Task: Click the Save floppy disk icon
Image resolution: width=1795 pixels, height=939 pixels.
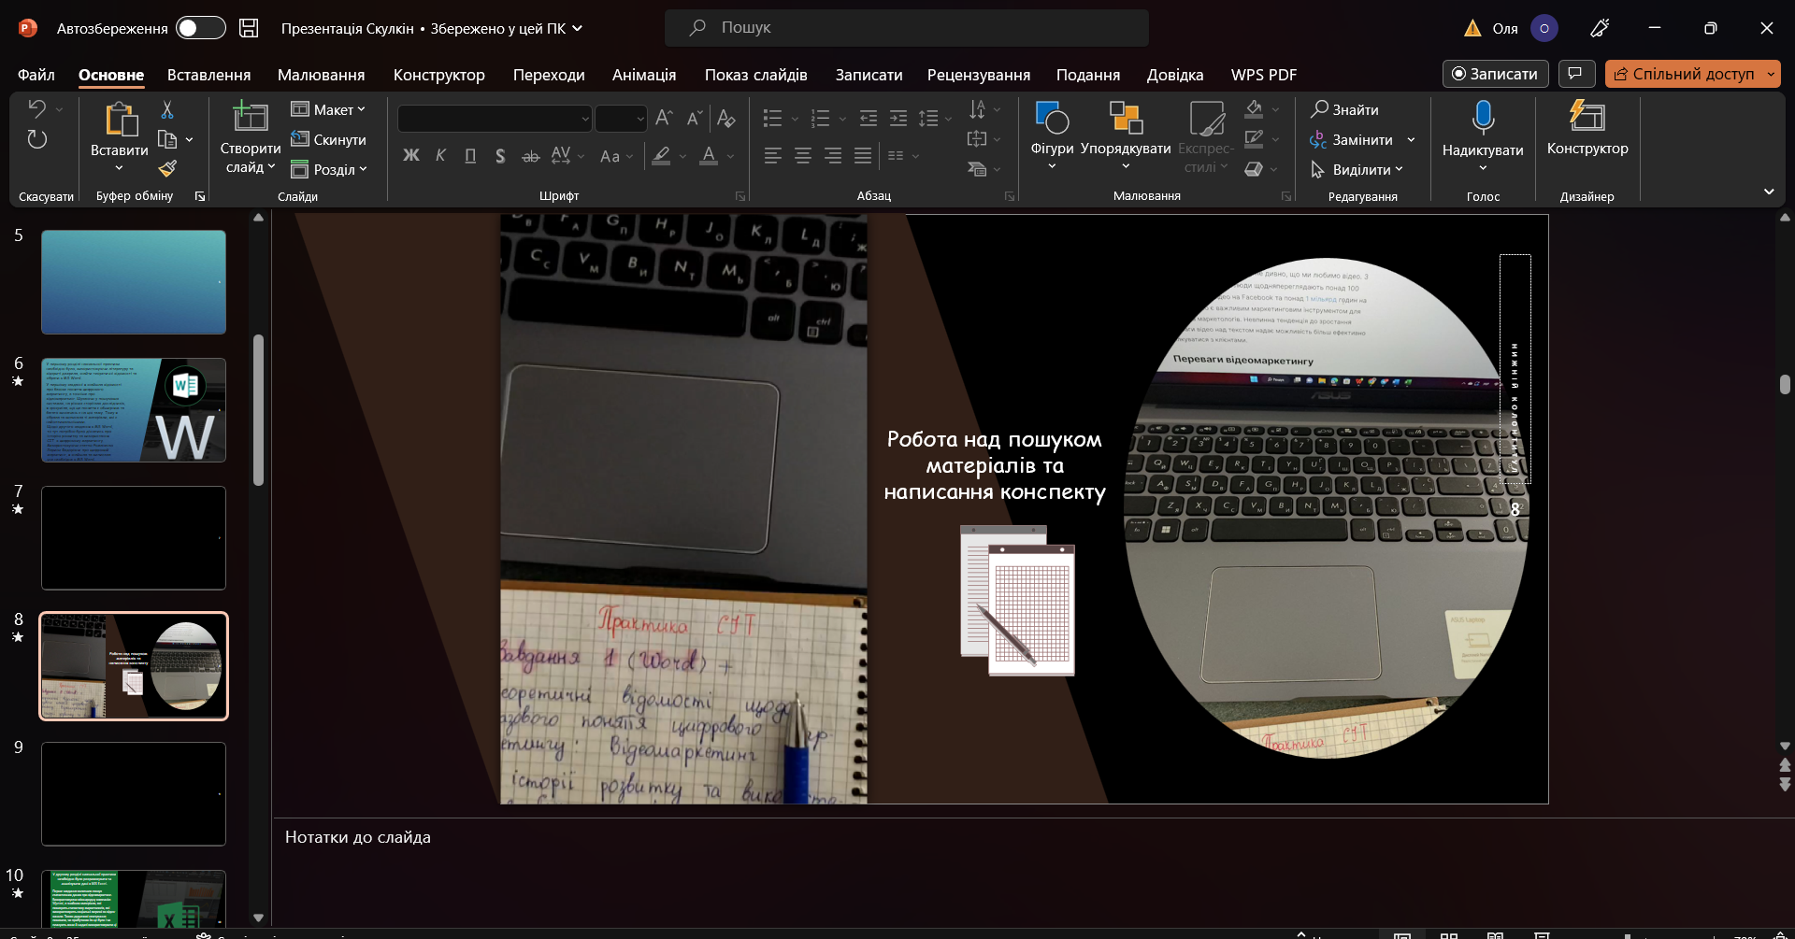Action: click(x=249, y=28)
